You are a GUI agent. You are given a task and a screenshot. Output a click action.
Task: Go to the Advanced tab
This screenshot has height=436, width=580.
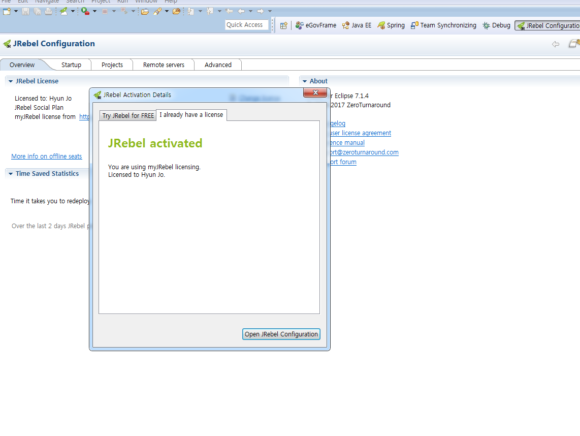[218, 65]
